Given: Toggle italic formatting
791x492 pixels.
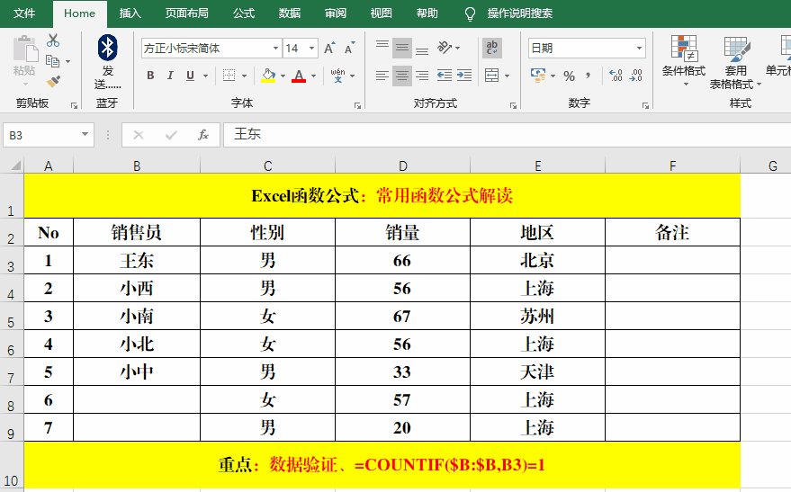Looking at the screenshot, I should [171, 76].
